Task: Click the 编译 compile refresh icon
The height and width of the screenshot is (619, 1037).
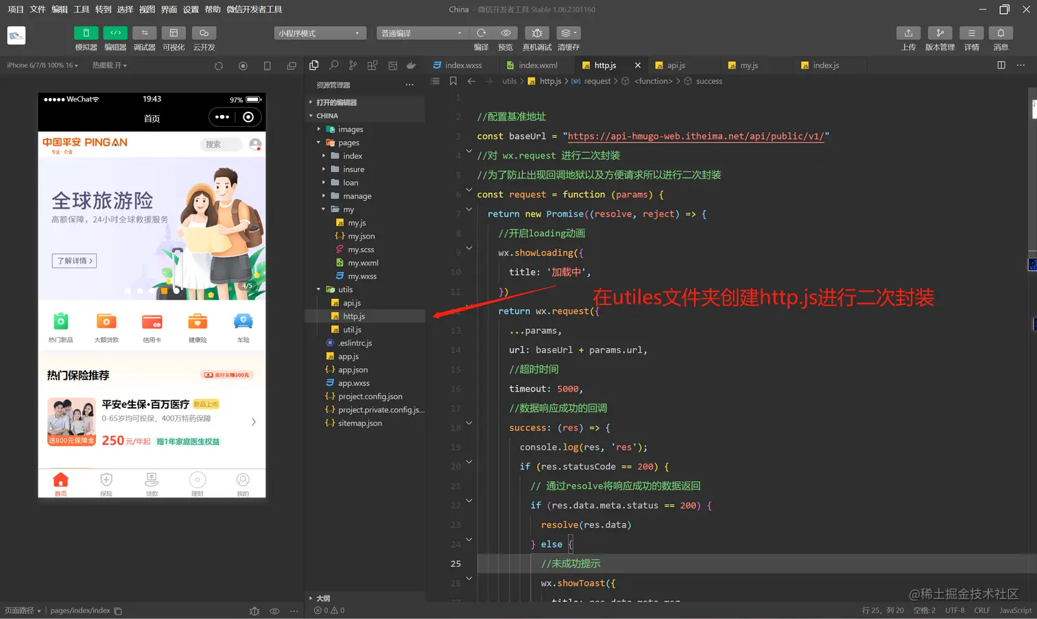Action: [481, 33]
